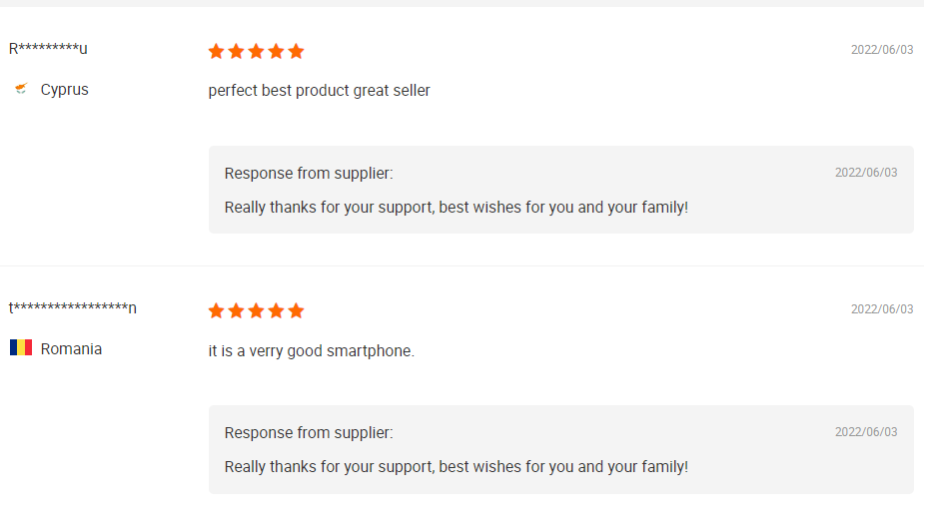Click the Cyprus flag icon
939x522 pixels.
coord(21,90)
